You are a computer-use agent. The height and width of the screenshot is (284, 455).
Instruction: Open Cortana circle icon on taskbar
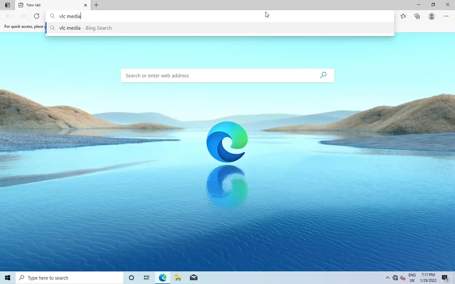point(131,278)
